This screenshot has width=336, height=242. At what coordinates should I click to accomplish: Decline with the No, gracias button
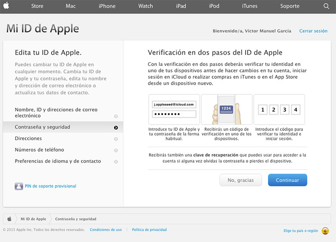(241, 180)
